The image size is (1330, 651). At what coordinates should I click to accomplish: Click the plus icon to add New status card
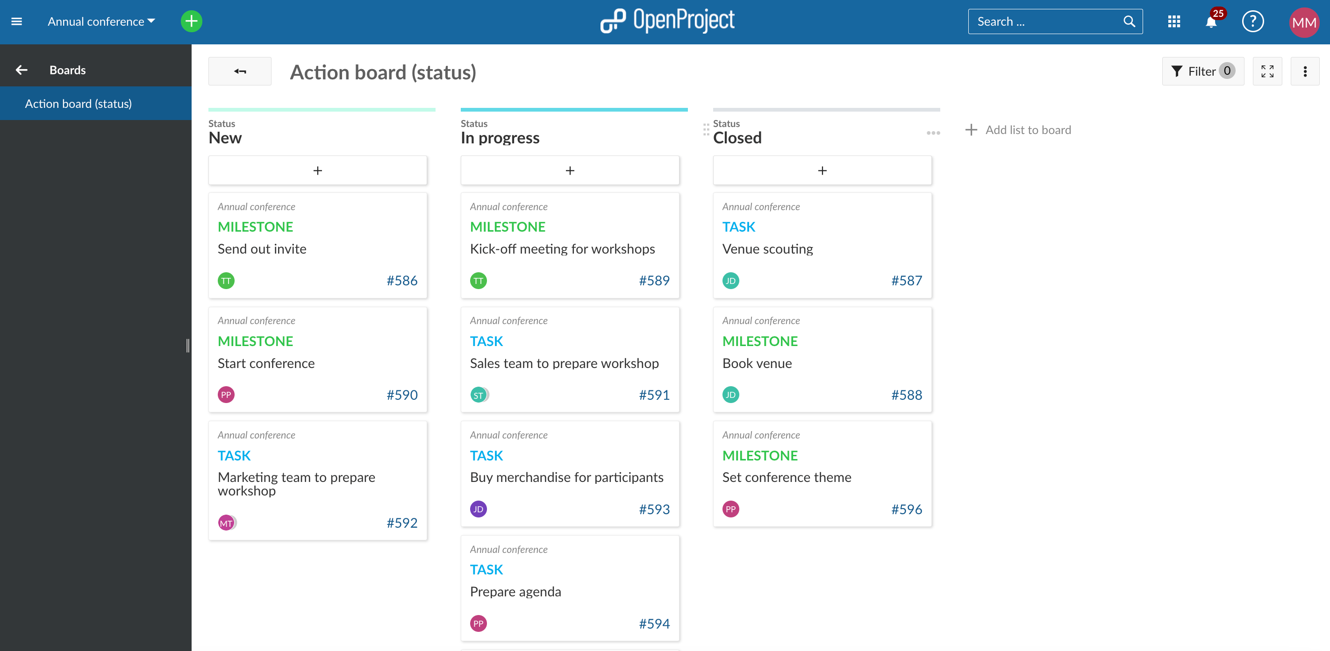[318, 170]
